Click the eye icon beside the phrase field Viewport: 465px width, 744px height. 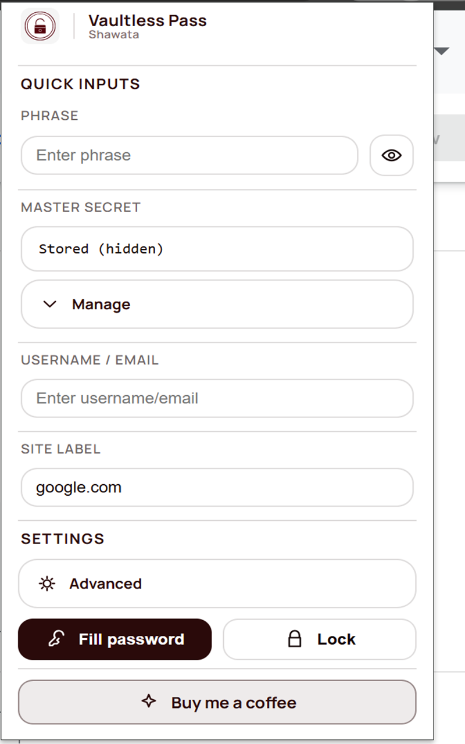coord(391,155)
